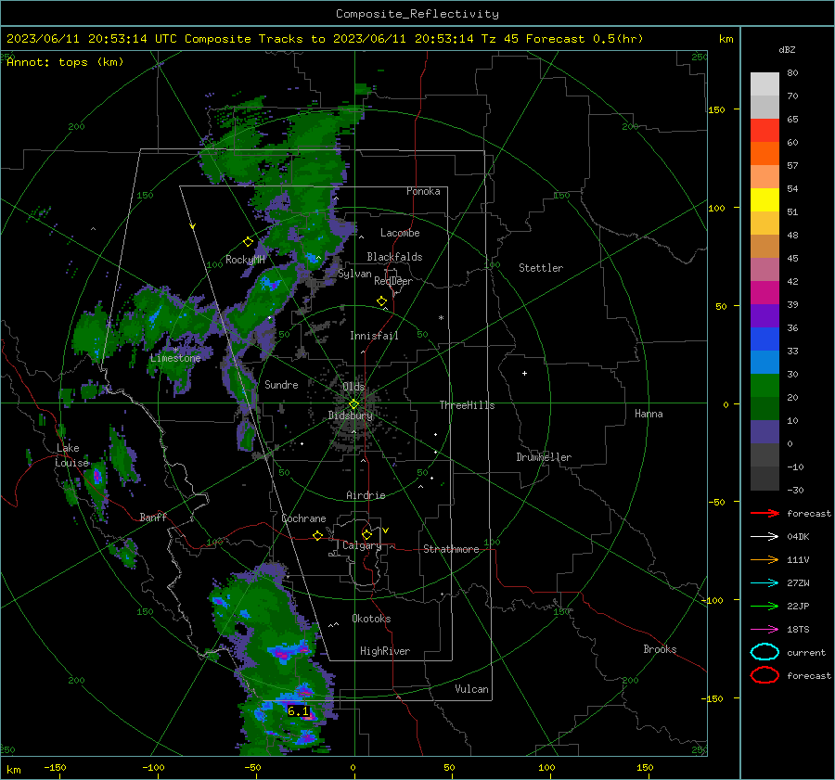Pick the magenta 39-42 dBZ color swatch
The width and height of the screenshot is (835, 780).
pyautogui.click(x=764, y=293)
